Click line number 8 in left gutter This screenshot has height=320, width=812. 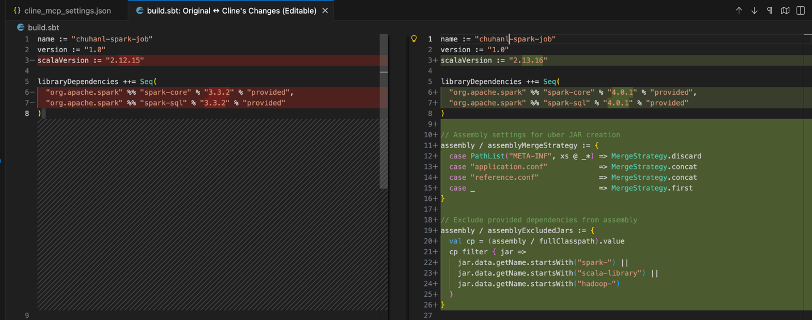(27, 113)
